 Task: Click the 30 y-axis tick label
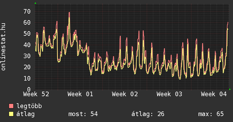point(27,56)
